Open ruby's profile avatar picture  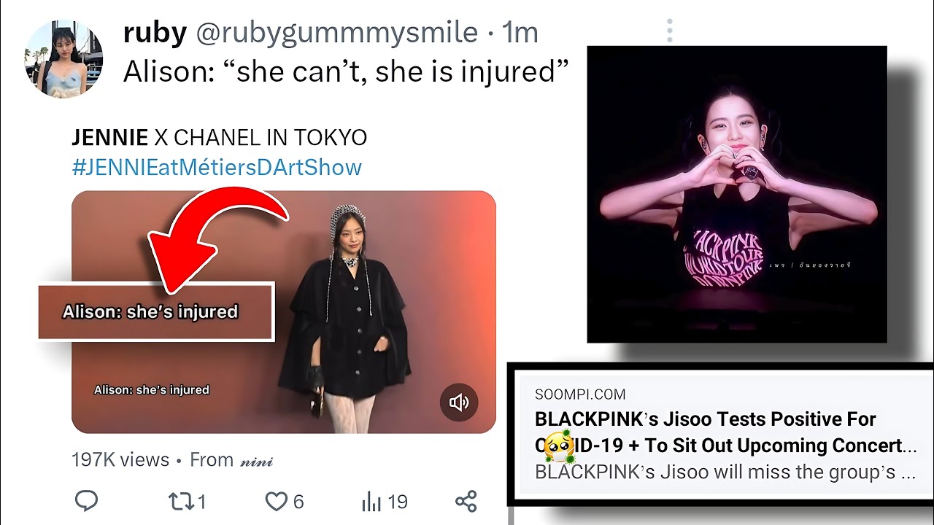63,59
